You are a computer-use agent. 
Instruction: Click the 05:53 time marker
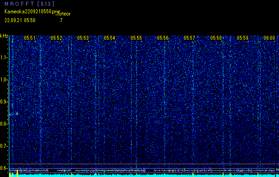coord(83,38)
